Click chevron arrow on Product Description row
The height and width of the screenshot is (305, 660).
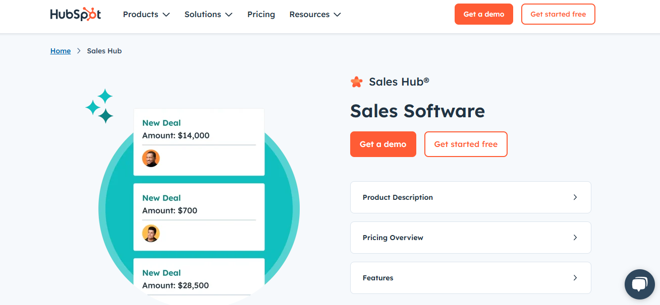click(575, 197)
